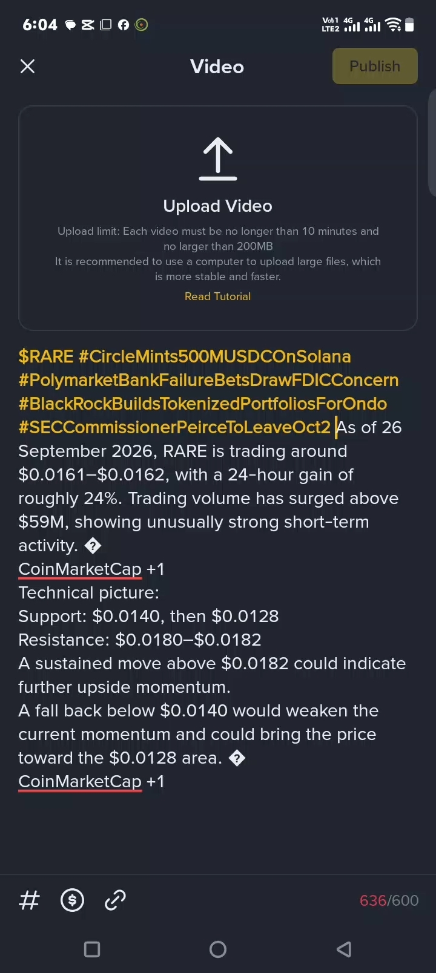Screen dimensions: 436x973
Task: Tap the Facebook notification icon in status bar
Action: click(124, 25)
